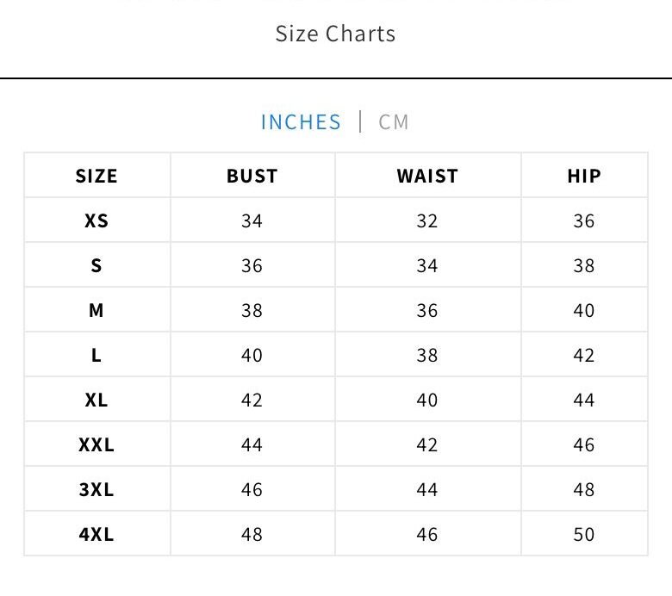This screenshot has width=672, height=596.
Task: Select the XL size row label
Action: (x=96, y=400)
